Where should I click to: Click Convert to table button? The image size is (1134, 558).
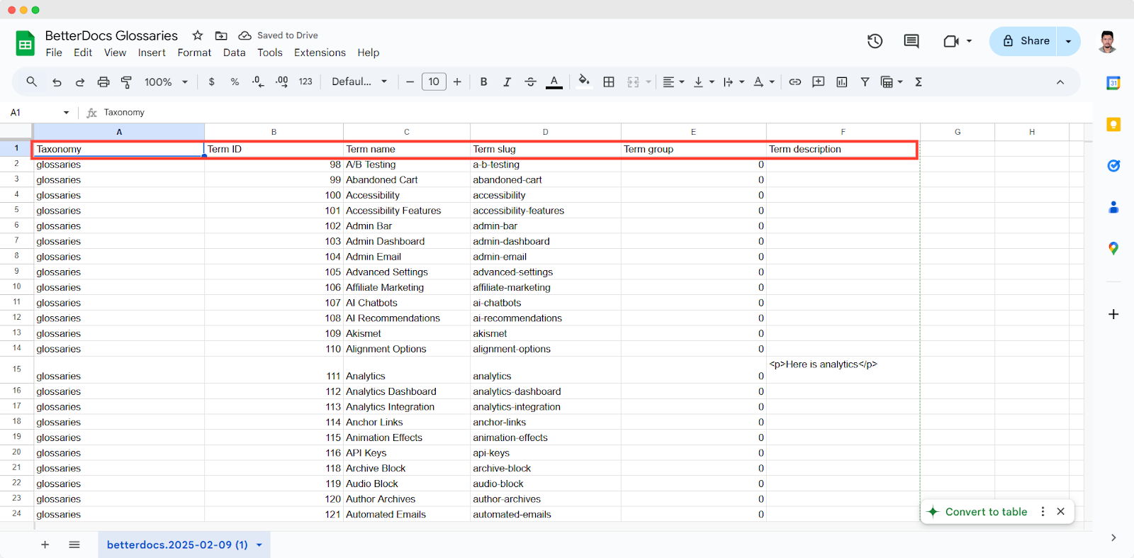click(x=977, y=512)
